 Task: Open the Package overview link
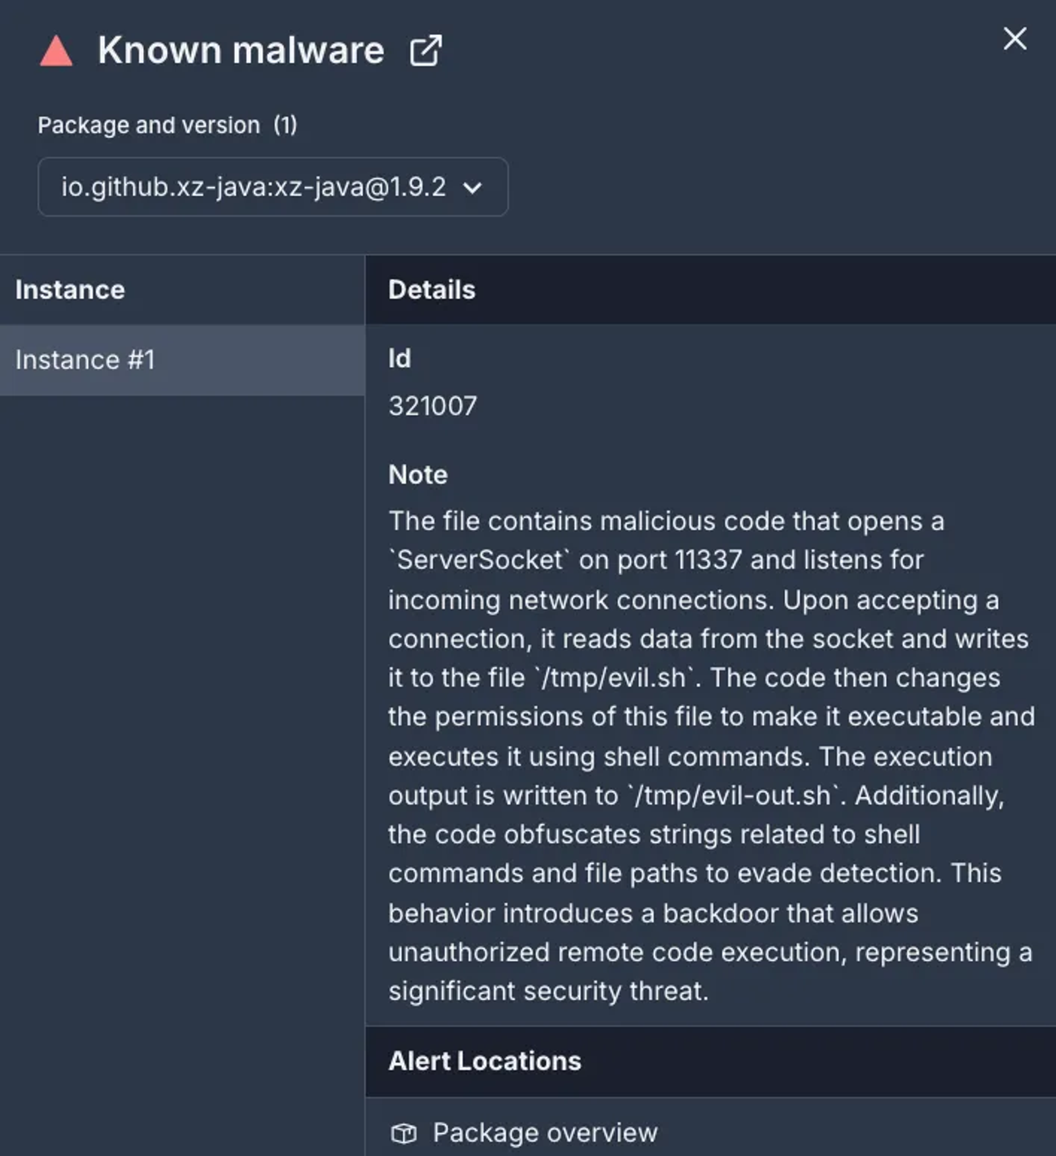pos(545,1133)
